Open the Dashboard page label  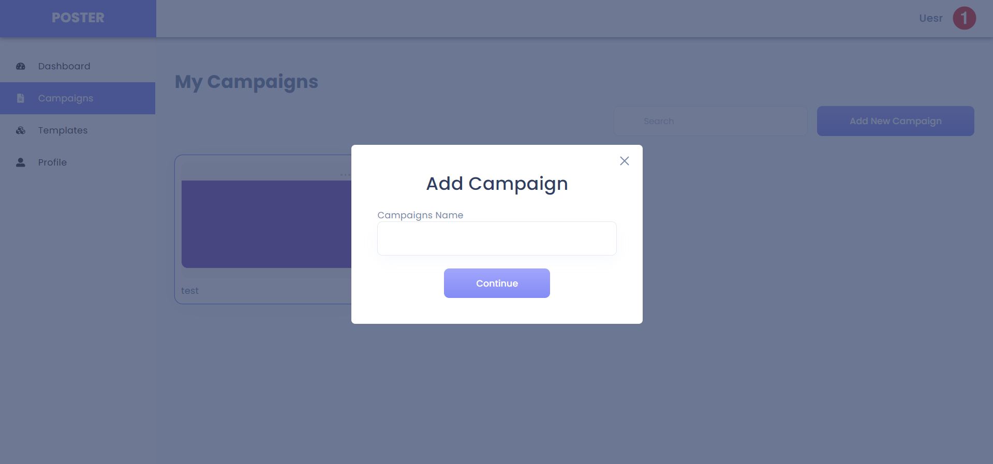click(64, 66)
